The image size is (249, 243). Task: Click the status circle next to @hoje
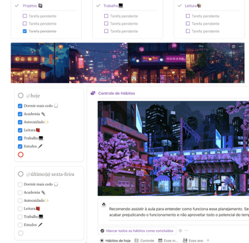pyautogui.click(x=21, y=96)
